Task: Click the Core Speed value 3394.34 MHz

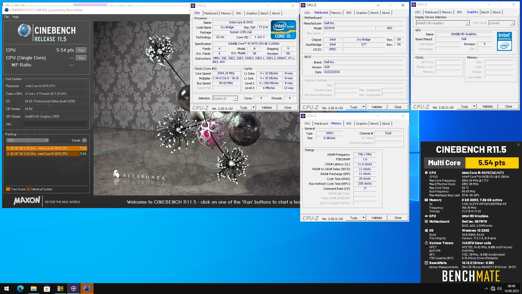Action: [x=226, y=73]
